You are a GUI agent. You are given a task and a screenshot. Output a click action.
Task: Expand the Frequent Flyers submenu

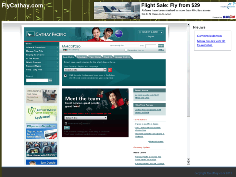click(58, 66)
